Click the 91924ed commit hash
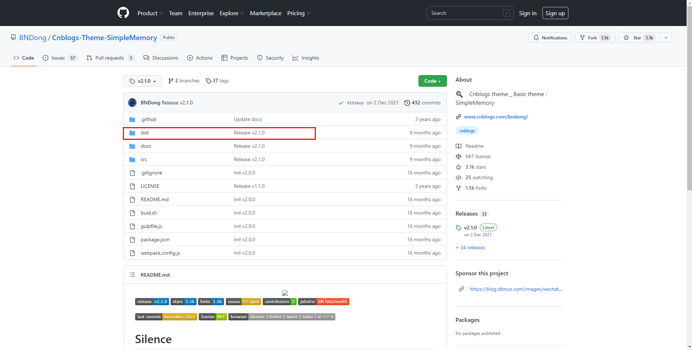692x350 pixels. point(355,103)
